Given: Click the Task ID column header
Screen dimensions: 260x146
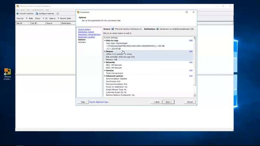Looking at the screenshot, I should [23, 24].
